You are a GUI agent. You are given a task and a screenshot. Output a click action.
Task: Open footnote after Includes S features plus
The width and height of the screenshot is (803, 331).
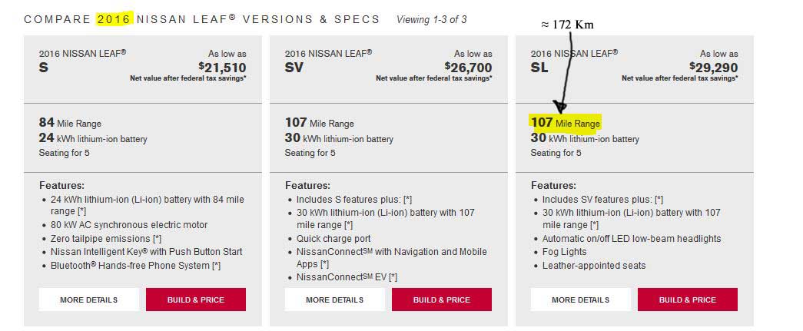coord(407,200)
